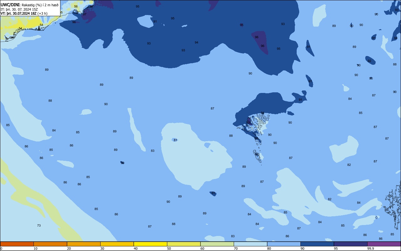Screen dimensions: 401x251
Task: Click the '99.9' legend tick label
Action: tap(371, 248)
